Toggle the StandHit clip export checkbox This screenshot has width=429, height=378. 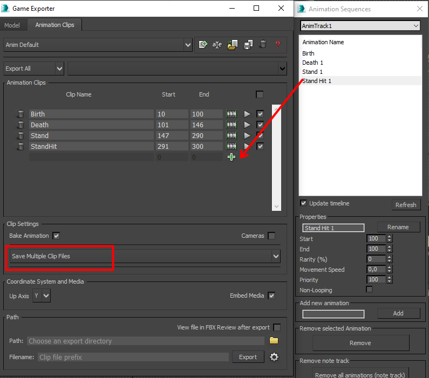coord(260,147)
